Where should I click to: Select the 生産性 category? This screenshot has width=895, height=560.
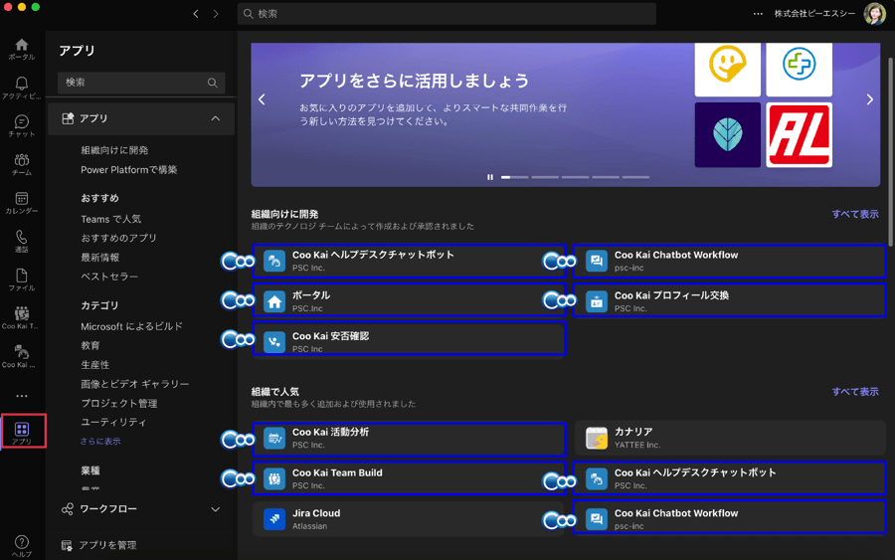click(94, 364)
